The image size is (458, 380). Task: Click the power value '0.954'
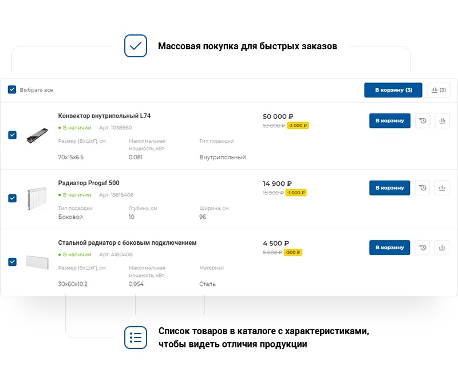click(x=136, y=284)
